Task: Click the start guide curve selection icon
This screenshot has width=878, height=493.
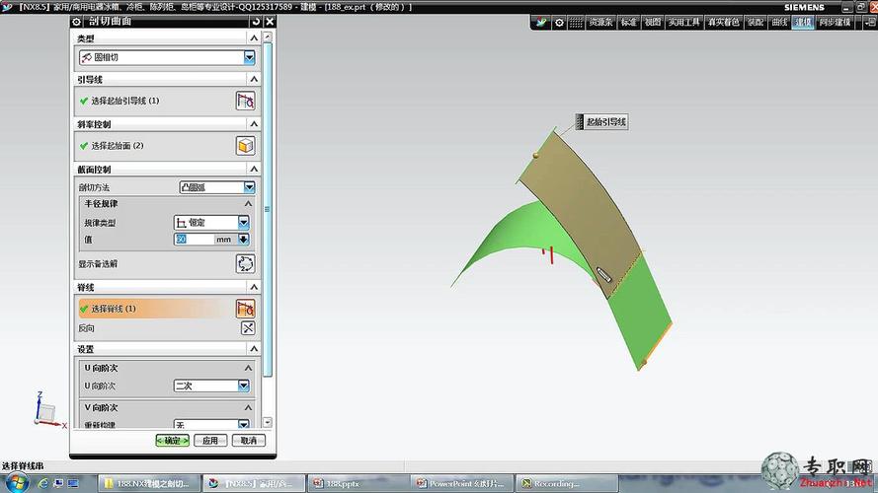Action: point(245,101)
